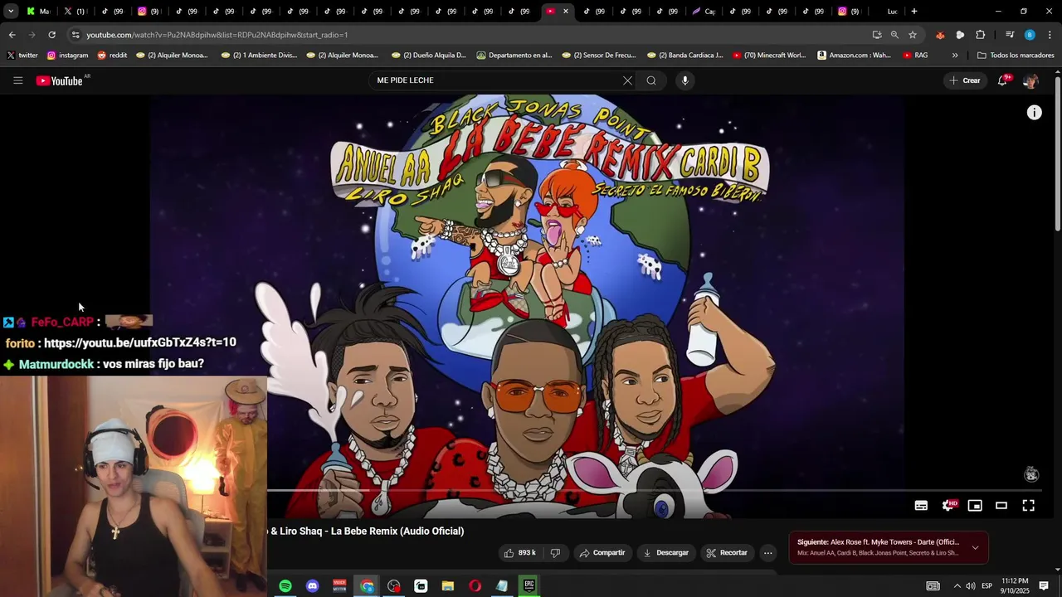Open the Extensions puzzle icon
This screenshot has width=1062, height=597.
click(980, 35)
